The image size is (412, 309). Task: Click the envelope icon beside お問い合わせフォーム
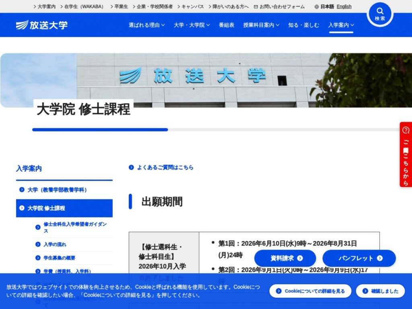255,7
